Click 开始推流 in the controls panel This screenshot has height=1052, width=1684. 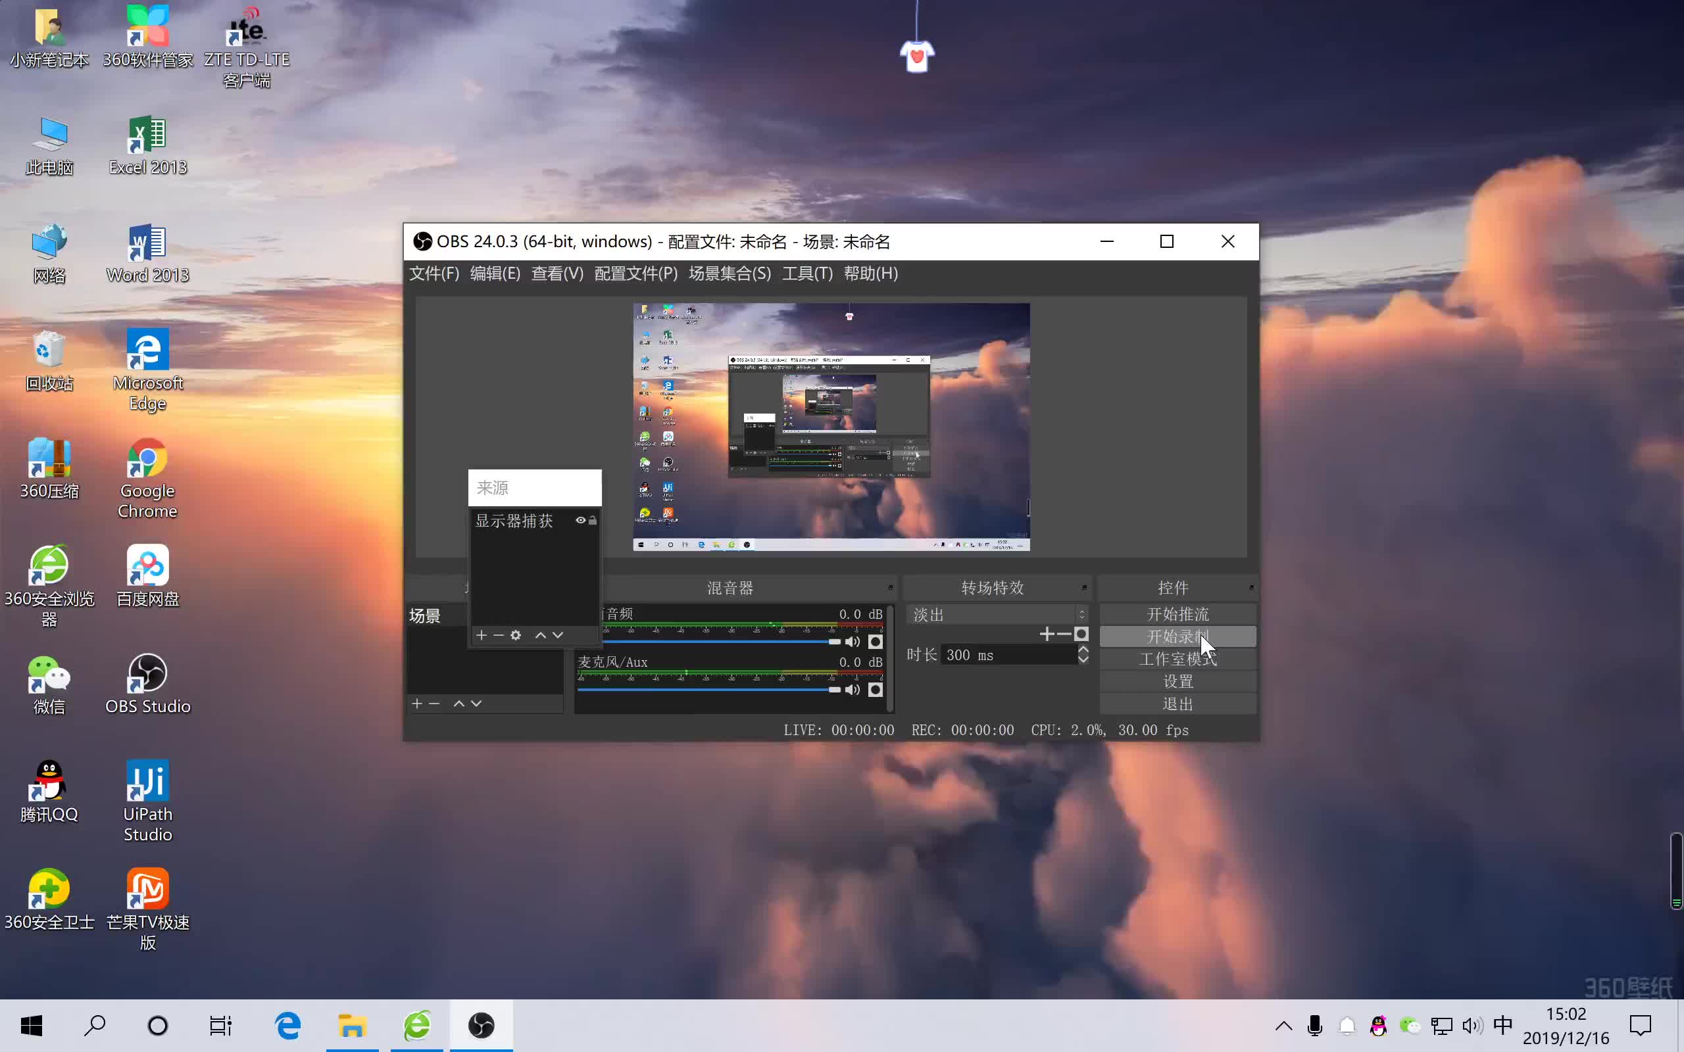pyautogui.click(x=1175, y=613)
